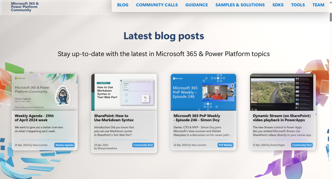Click '21 Apr, 2024 by Anand Ragav' text
This screenshot has height=179, width=332.
click(269, 145)
